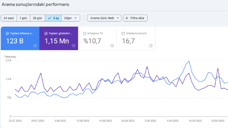Click the plus icon in Filtre ekle

tap(127, 18)
